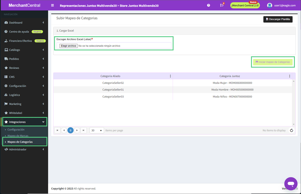Image resolution: width=301 pixels, height=194 pixels.
Task: Go to last page of grid
Action: [83, 130]
